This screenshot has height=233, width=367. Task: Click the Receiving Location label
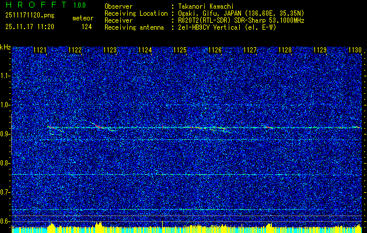point(136,13)
